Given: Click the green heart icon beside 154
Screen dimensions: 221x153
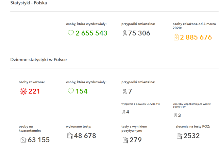Looking at the screenshot, I should (71, 91).
